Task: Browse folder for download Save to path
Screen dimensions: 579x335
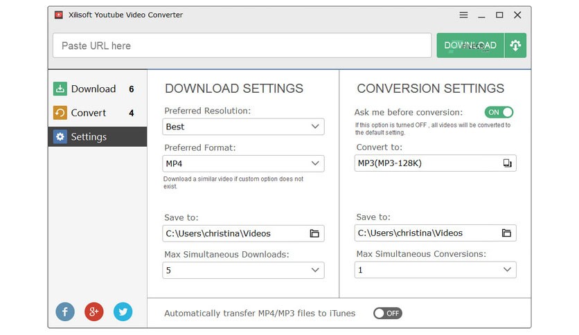Action: point(314,233)
